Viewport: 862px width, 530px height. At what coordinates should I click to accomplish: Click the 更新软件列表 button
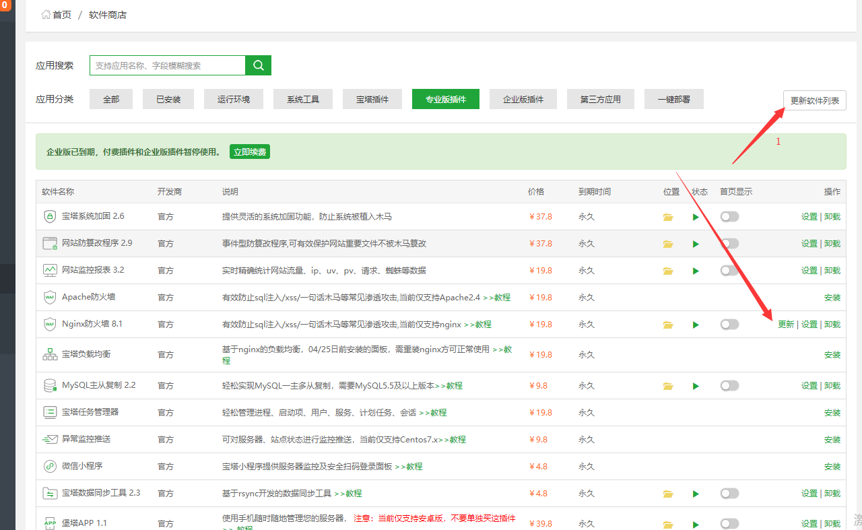(x=814, y=98)
